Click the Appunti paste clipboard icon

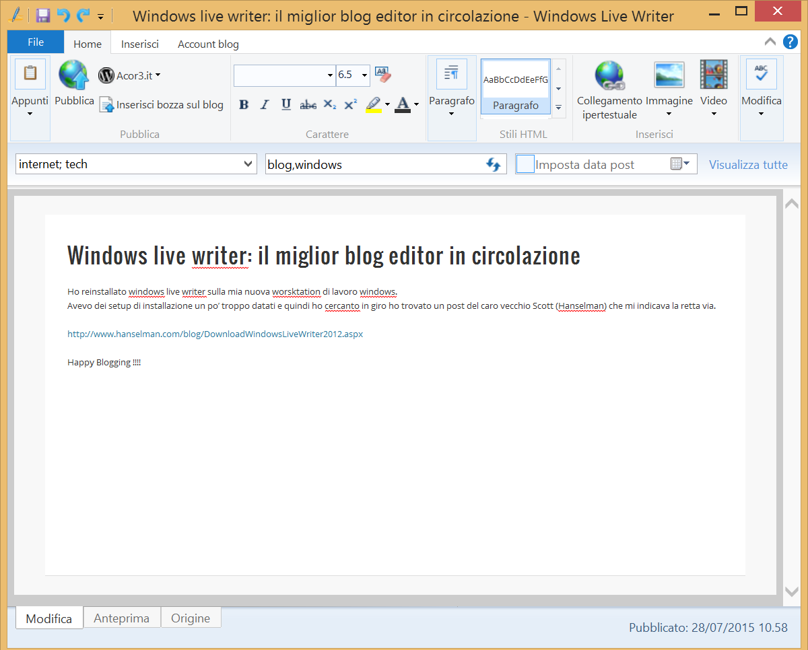[x=30, y=73]
